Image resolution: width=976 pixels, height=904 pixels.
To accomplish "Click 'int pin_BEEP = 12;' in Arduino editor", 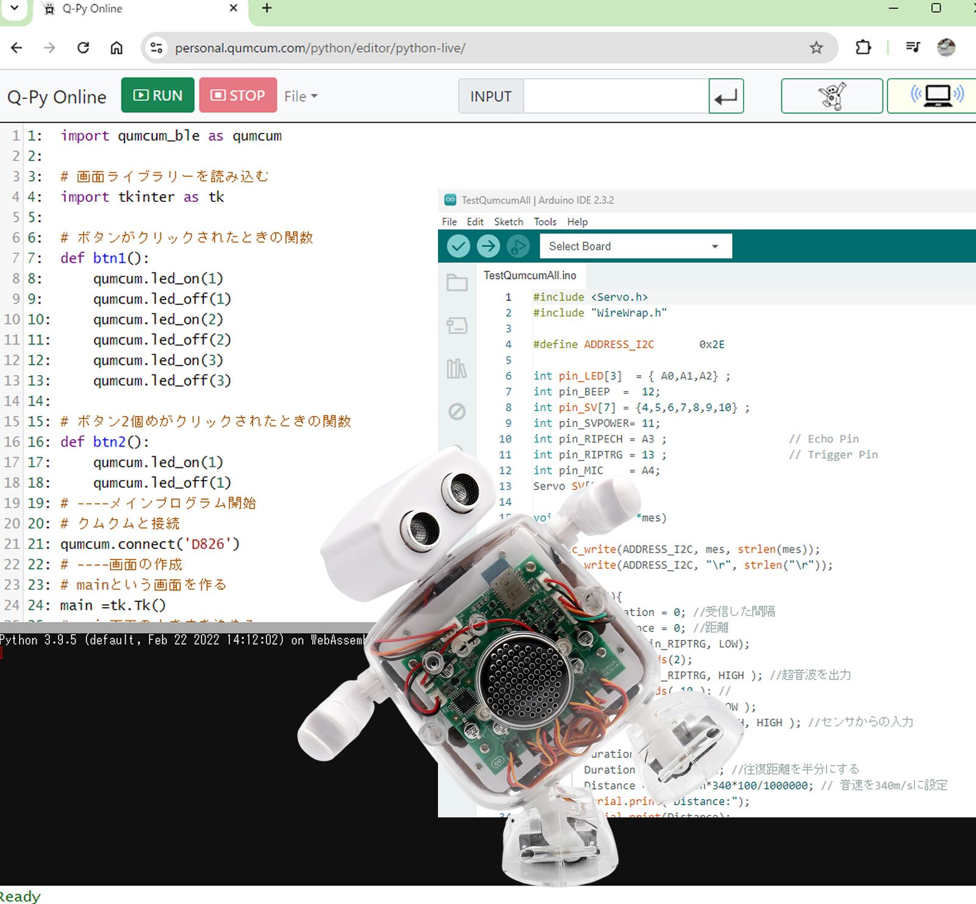I will coord(596,392).
